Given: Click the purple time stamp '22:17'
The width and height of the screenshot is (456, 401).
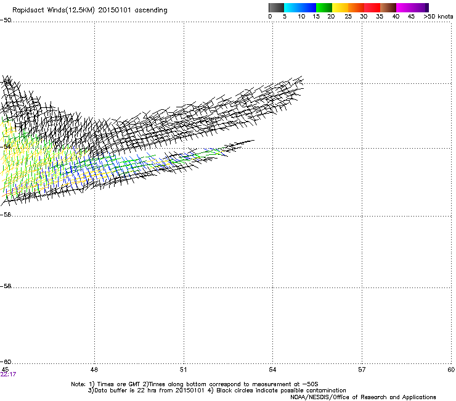Looking at the screenshot, I should click(x=8, y=374).
